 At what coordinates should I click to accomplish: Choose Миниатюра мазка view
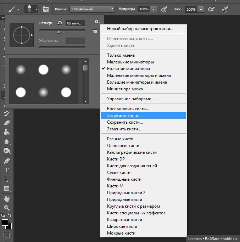pyautogui.click(x=144, y=89)
